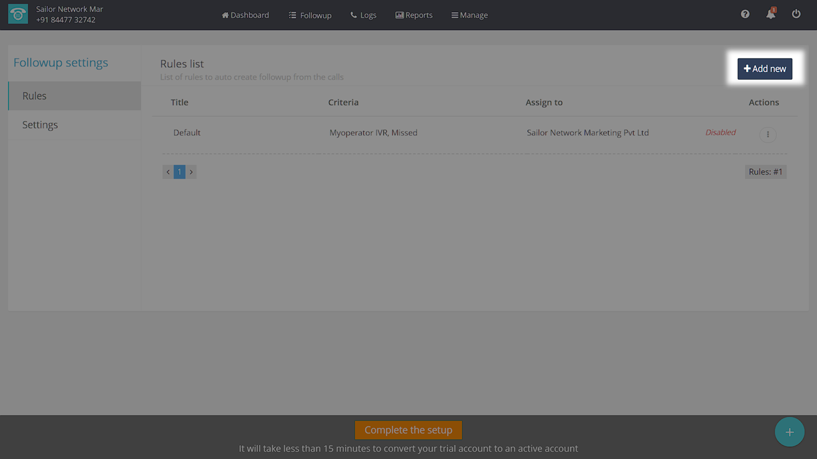This screenshot has height=459, width=817.
Task: Open the Logs menu
Action: 363,15
